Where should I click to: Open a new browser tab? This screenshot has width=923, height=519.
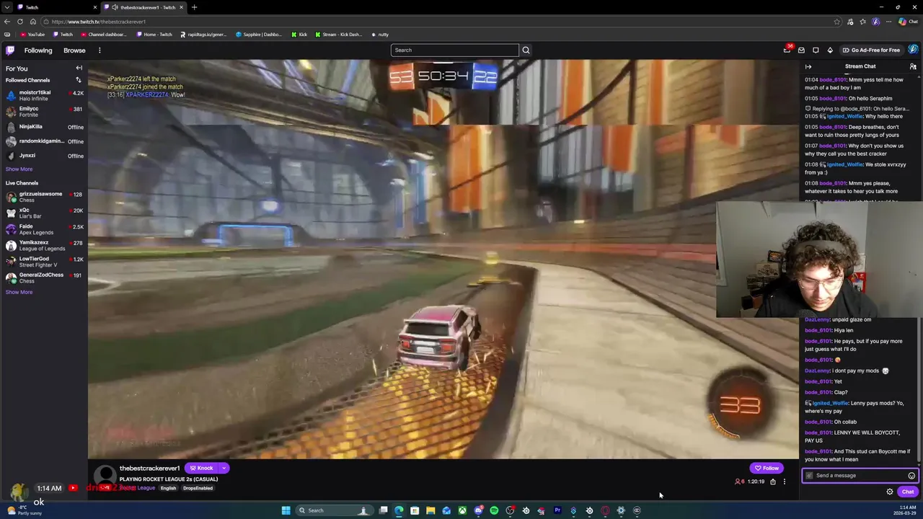pyautogui.click(x=194, y=7)
